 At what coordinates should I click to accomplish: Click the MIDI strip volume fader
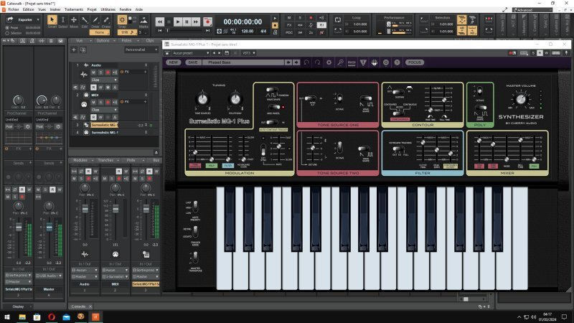pos(116,209)
